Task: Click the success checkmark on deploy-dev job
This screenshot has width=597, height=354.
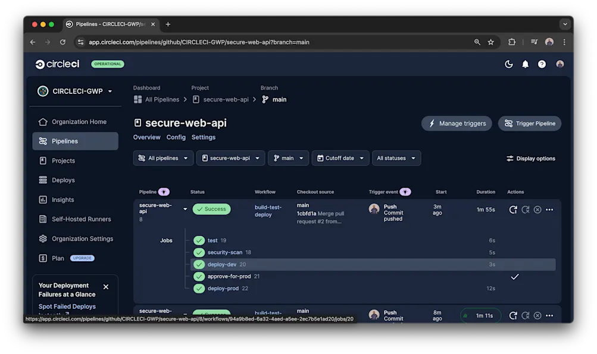Action: click(x=199, y=264)
